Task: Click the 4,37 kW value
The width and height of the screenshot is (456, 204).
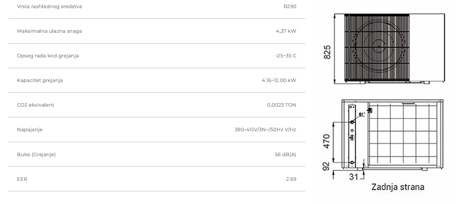Action: point(286,31)
